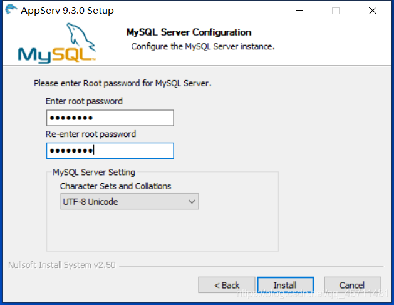The height and width of the screenshot is (305, 394).
Task: Click 'Please enter Root password for MySQL Server.' text
Action: click(x=123, y=83)
